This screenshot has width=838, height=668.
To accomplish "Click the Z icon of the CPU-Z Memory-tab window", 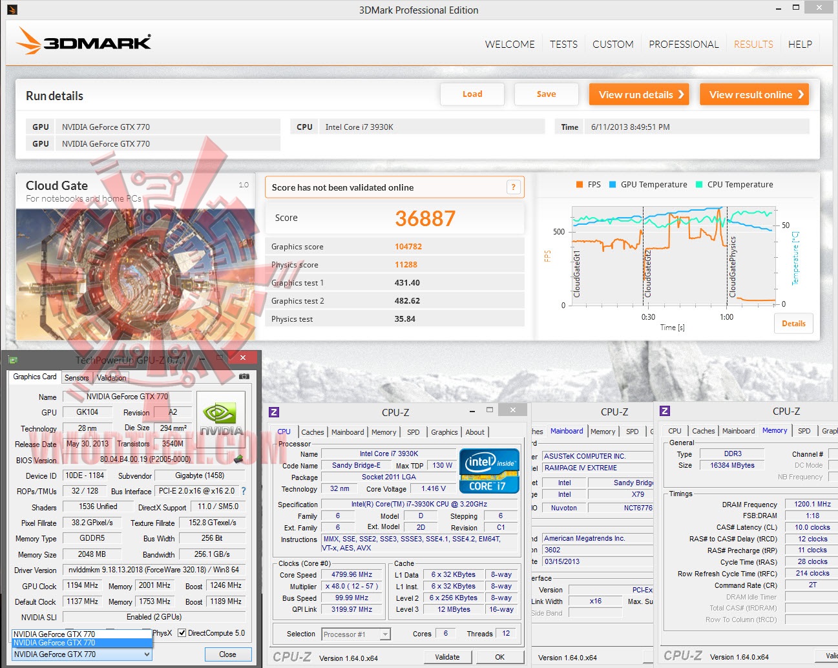I will point(665,411).
